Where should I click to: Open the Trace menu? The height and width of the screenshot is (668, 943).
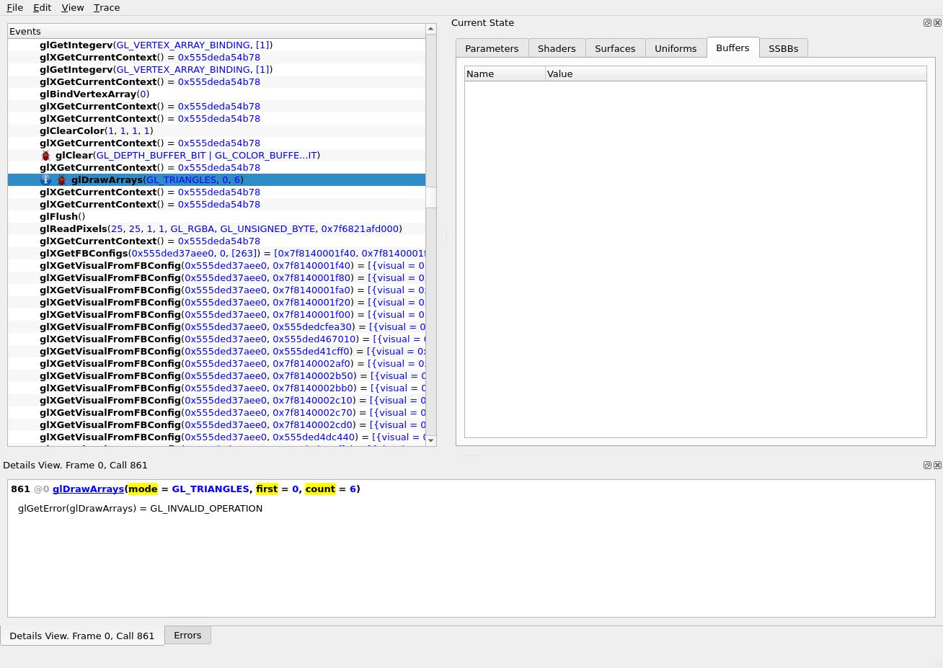click(x=107, y=7)
